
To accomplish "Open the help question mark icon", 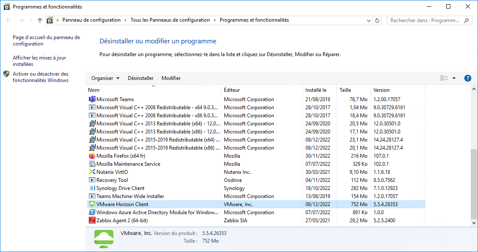I will 467,78.
